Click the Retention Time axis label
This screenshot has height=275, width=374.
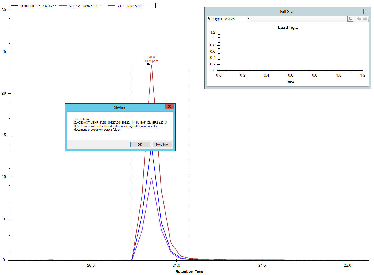click(x=189, y=272)
